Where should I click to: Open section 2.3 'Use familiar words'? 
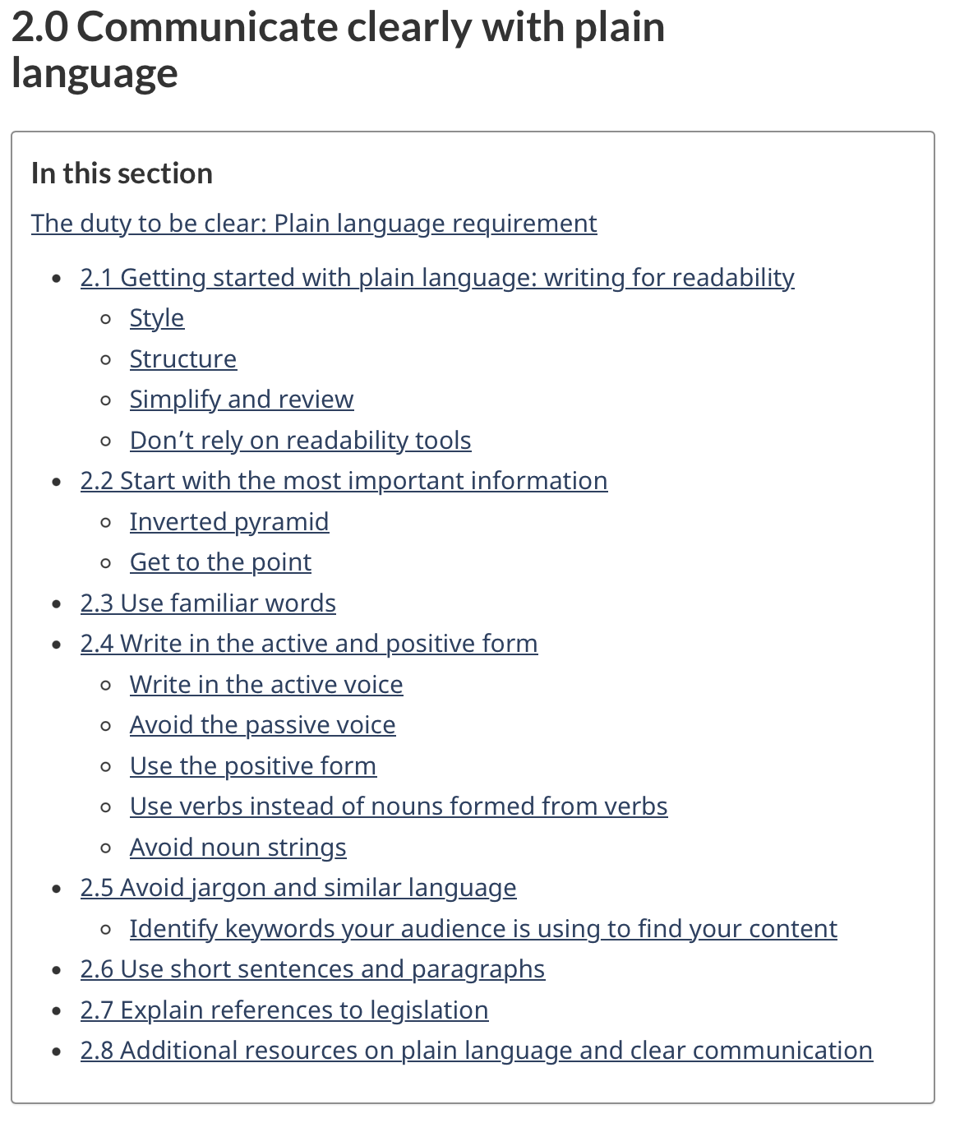tap(208, 603)
